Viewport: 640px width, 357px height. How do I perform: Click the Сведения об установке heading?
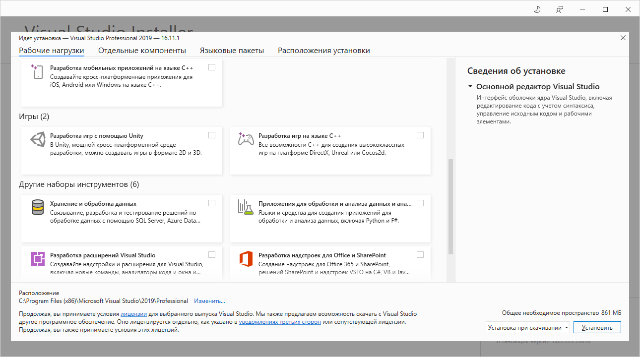(x=516, y=71)
